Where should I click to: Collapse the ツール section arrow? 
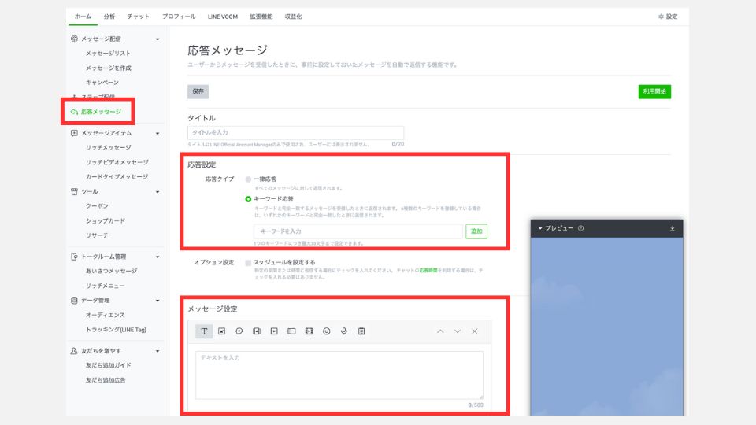[x=157, y=192]
